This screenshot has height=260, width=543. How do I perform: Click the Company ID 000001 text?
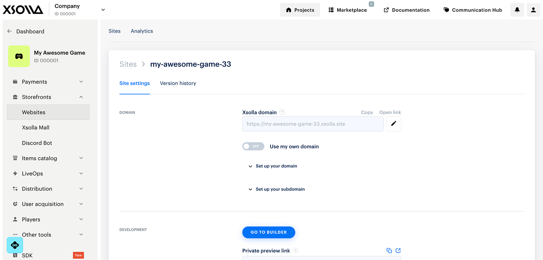click(65, 14)
